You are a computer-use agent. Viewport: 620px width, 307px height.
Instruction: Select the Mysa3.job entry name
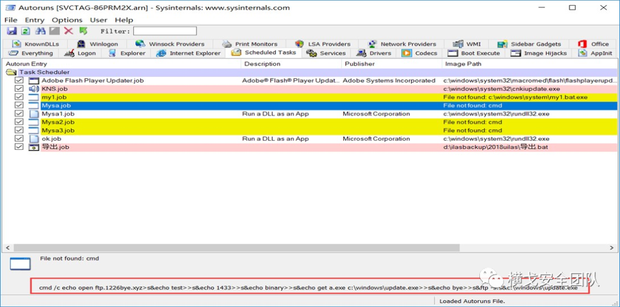[58, 130]
